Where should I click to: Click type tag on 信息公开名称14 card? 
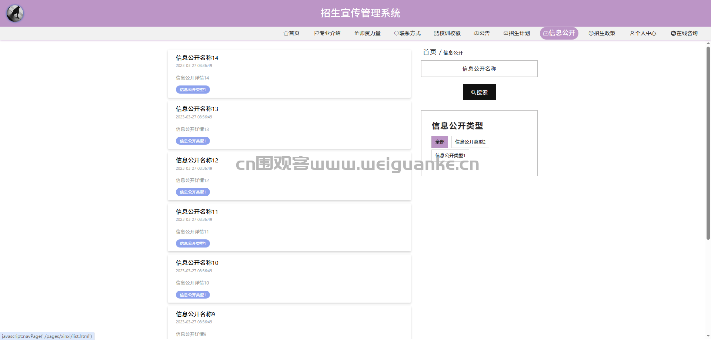pyautogui.click(x=193, y=90)
